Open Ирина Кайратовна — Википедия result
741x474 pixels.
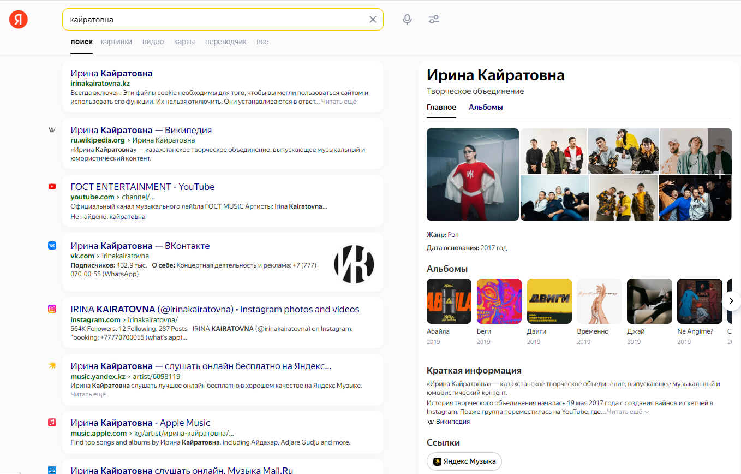[x=141, y=130]
